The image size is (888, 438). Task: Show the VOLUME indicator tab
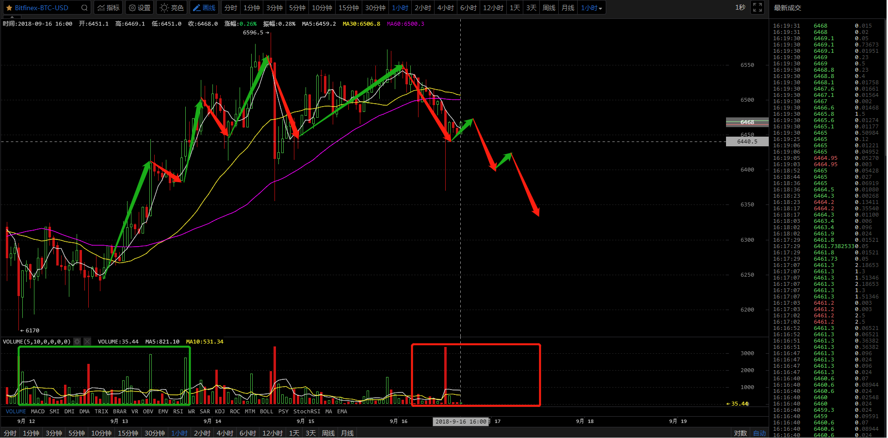pyautogui.click(x=16, y=411)
